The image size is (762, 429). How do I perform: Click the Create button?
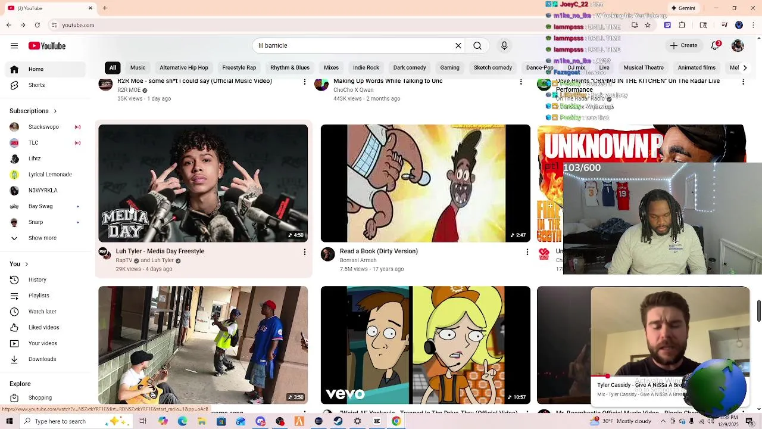point(683,45)
